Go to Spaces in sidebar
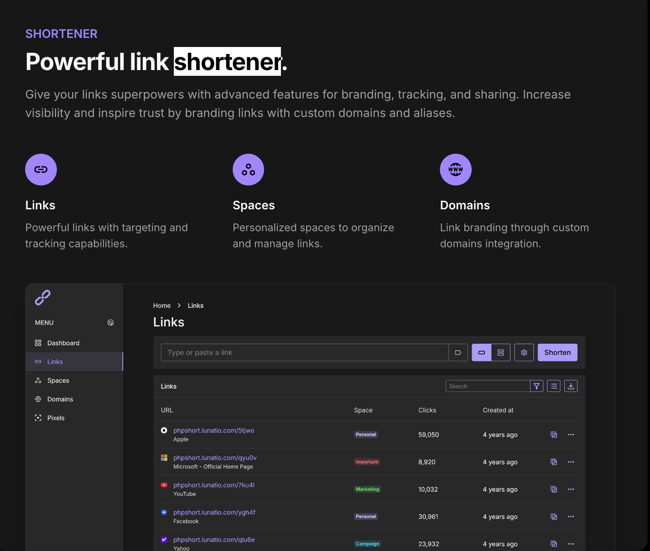The height and width of the screenshot is (551, 650). (x=58, y=380)
